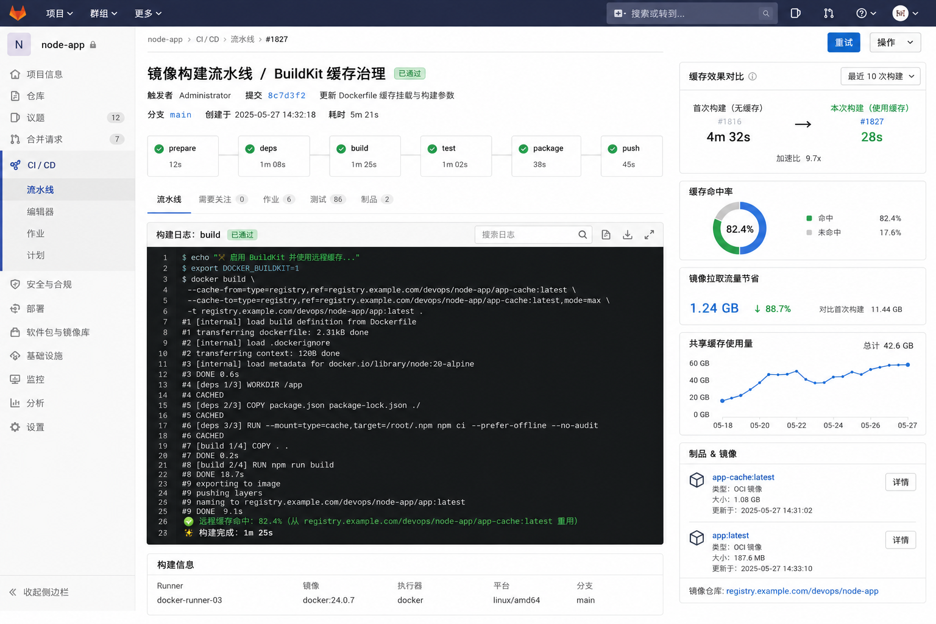Screen dimensions: 936x624
Task: Switch to 制品 2 tab
Action: [x=377, y=199]
